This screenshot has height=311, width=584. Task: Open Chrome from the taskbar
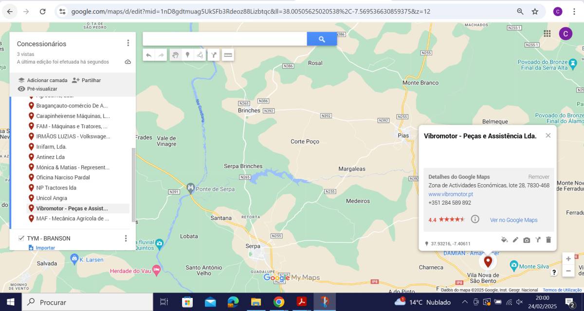279,302
